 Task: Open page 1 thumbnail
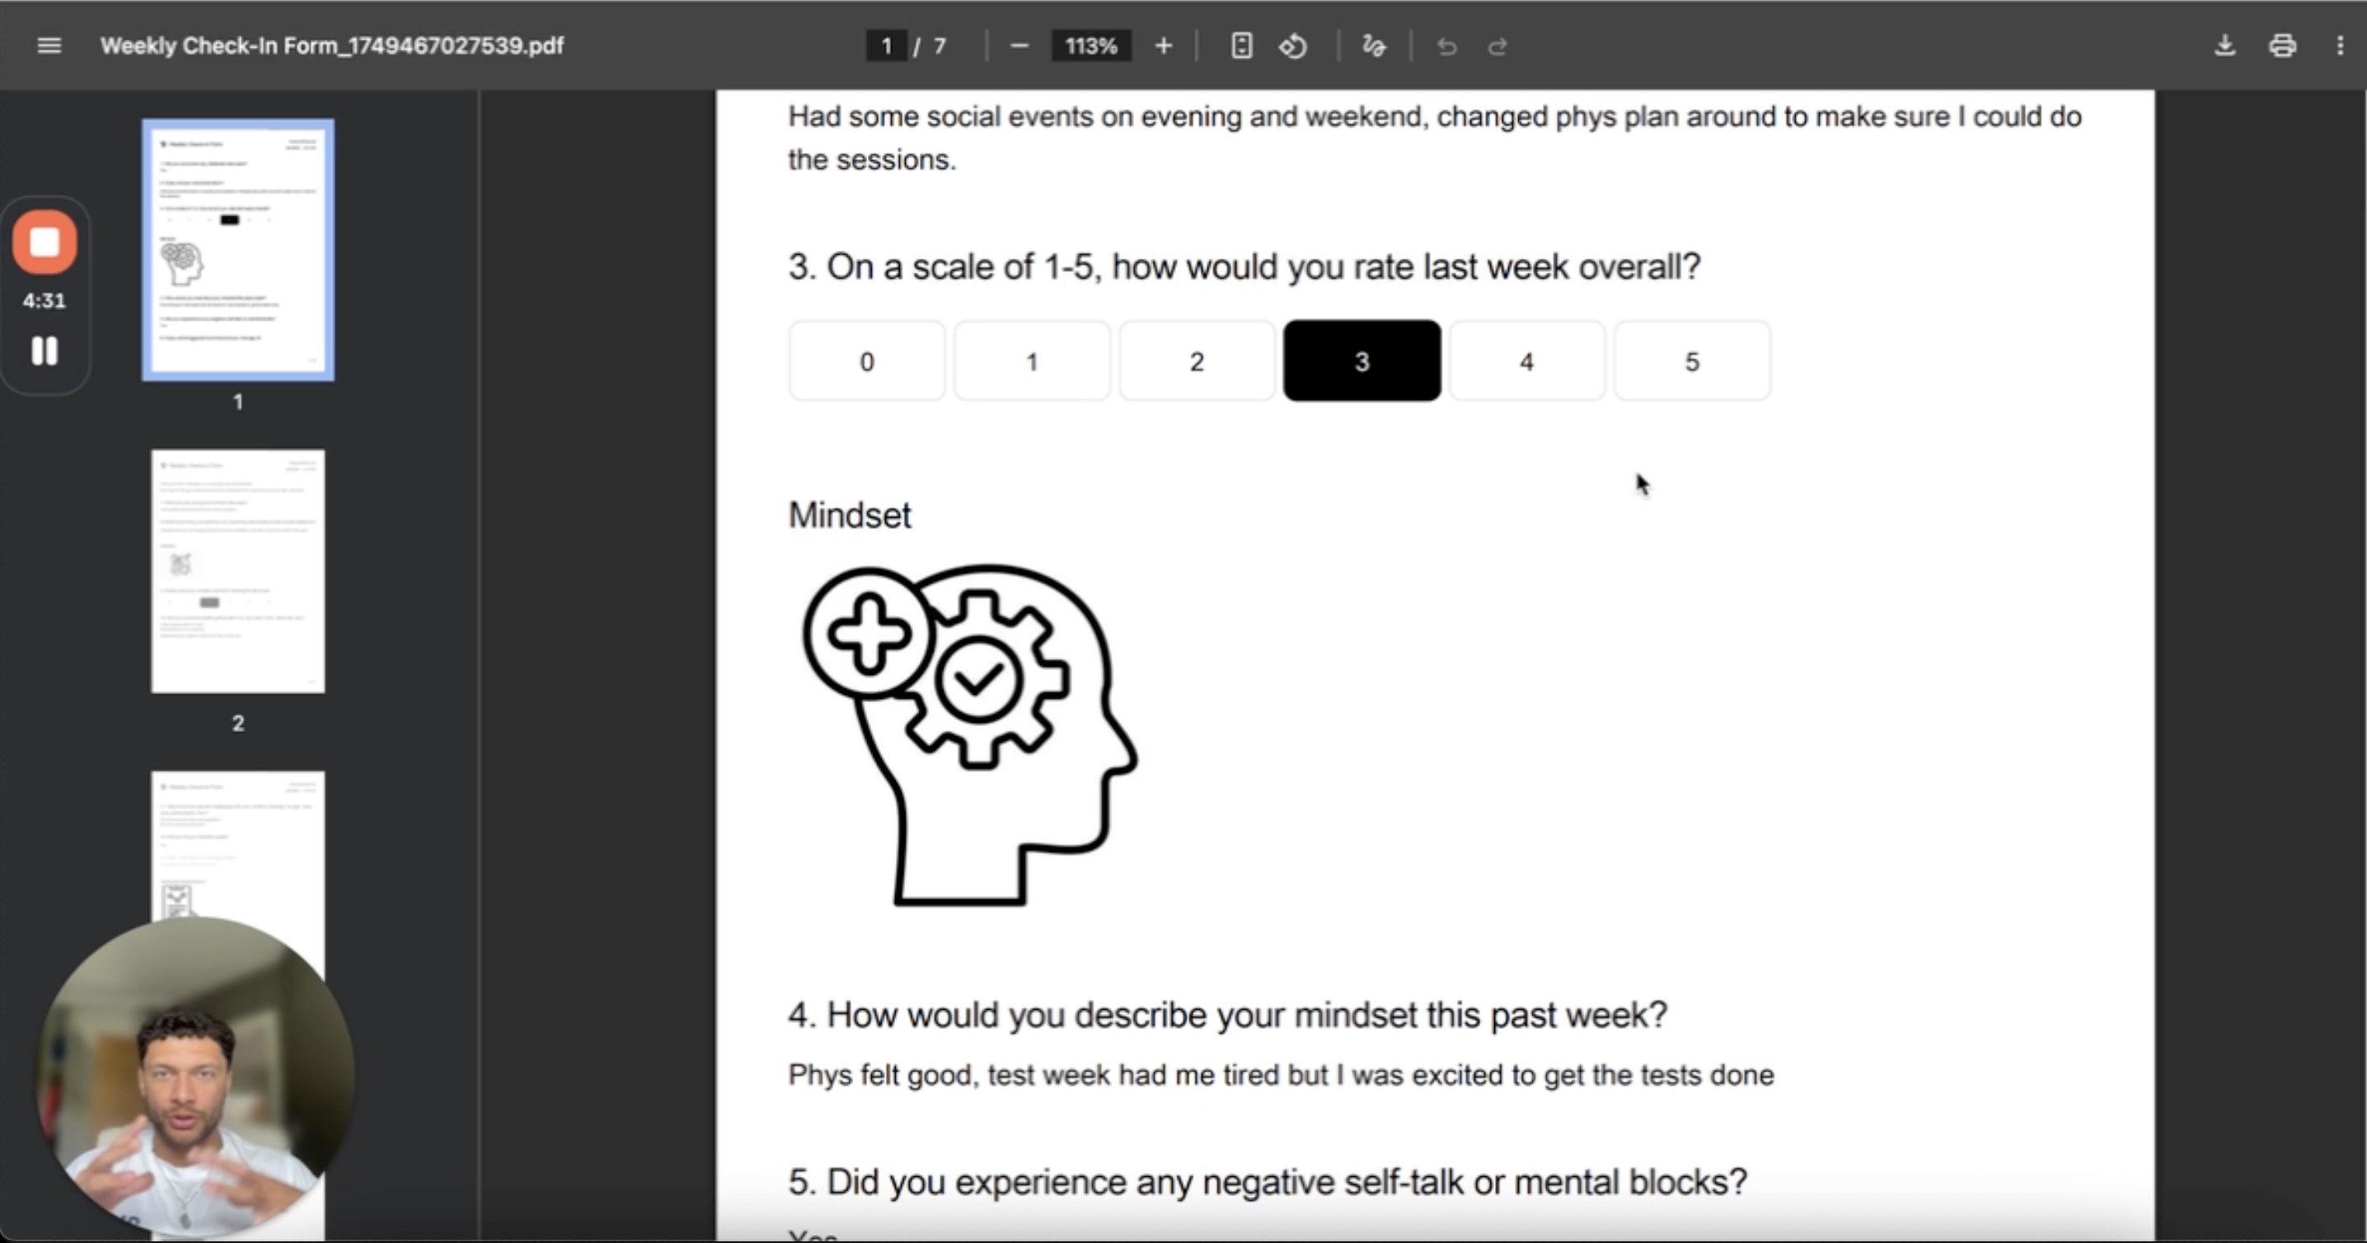238,250
